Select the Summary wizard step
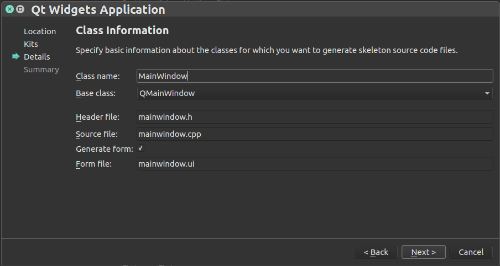The height and width of the screenshot is (266, 500). tap(41, 70)
